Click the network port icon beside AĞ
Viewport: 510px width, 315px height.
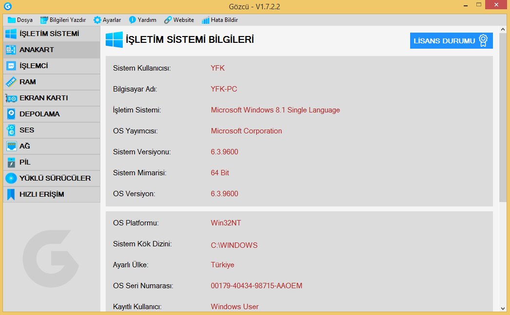11,146
